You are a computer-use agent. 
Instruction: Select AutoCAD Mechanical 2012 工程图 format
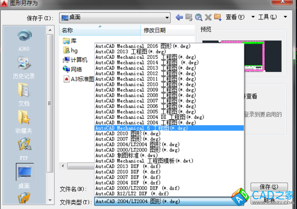coord(169,73)
